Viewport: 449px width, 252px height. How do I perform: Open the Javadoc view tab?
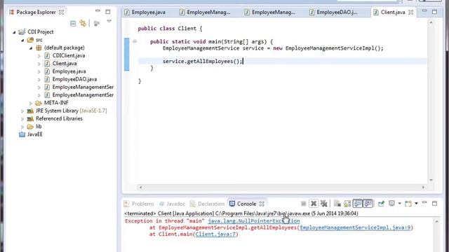click(173, 204)
